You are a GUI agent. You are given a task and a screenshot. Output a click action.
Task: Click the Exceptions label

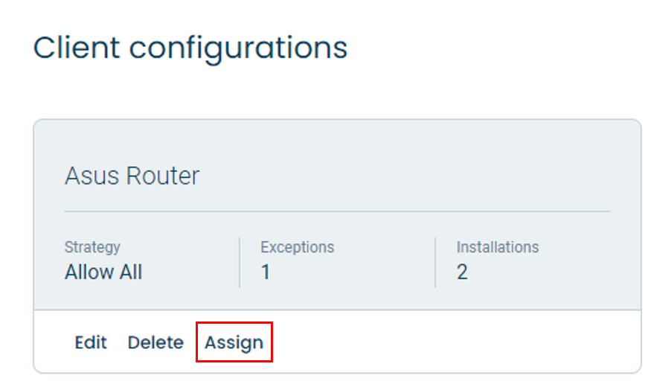(x=298, y=247)
